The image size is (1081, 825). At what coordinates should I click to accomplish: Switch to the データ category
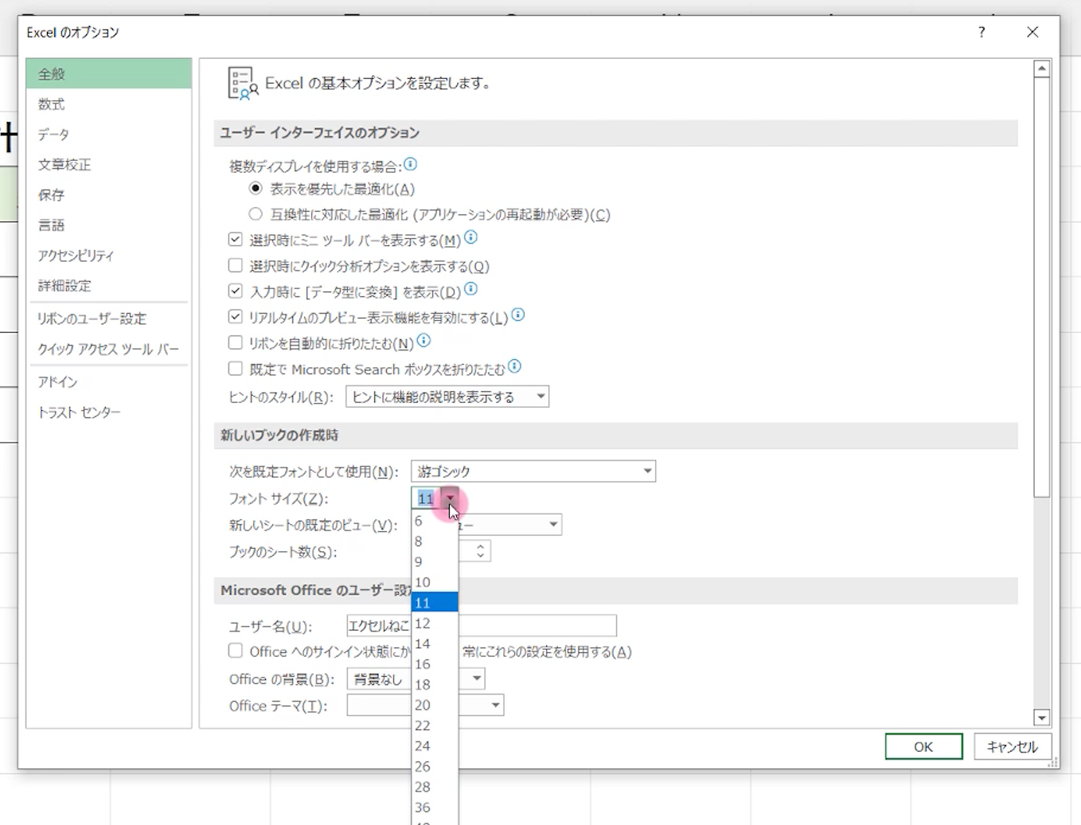pos(108,135)
